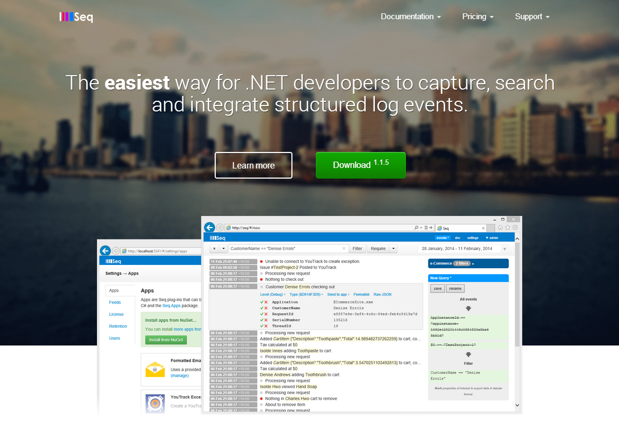
Task: Rename the New Query
Action: 455,289
